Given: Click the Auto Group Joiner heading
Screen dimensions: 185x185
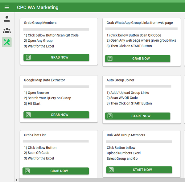Looking at the screenshot, I should click(120, 80).
